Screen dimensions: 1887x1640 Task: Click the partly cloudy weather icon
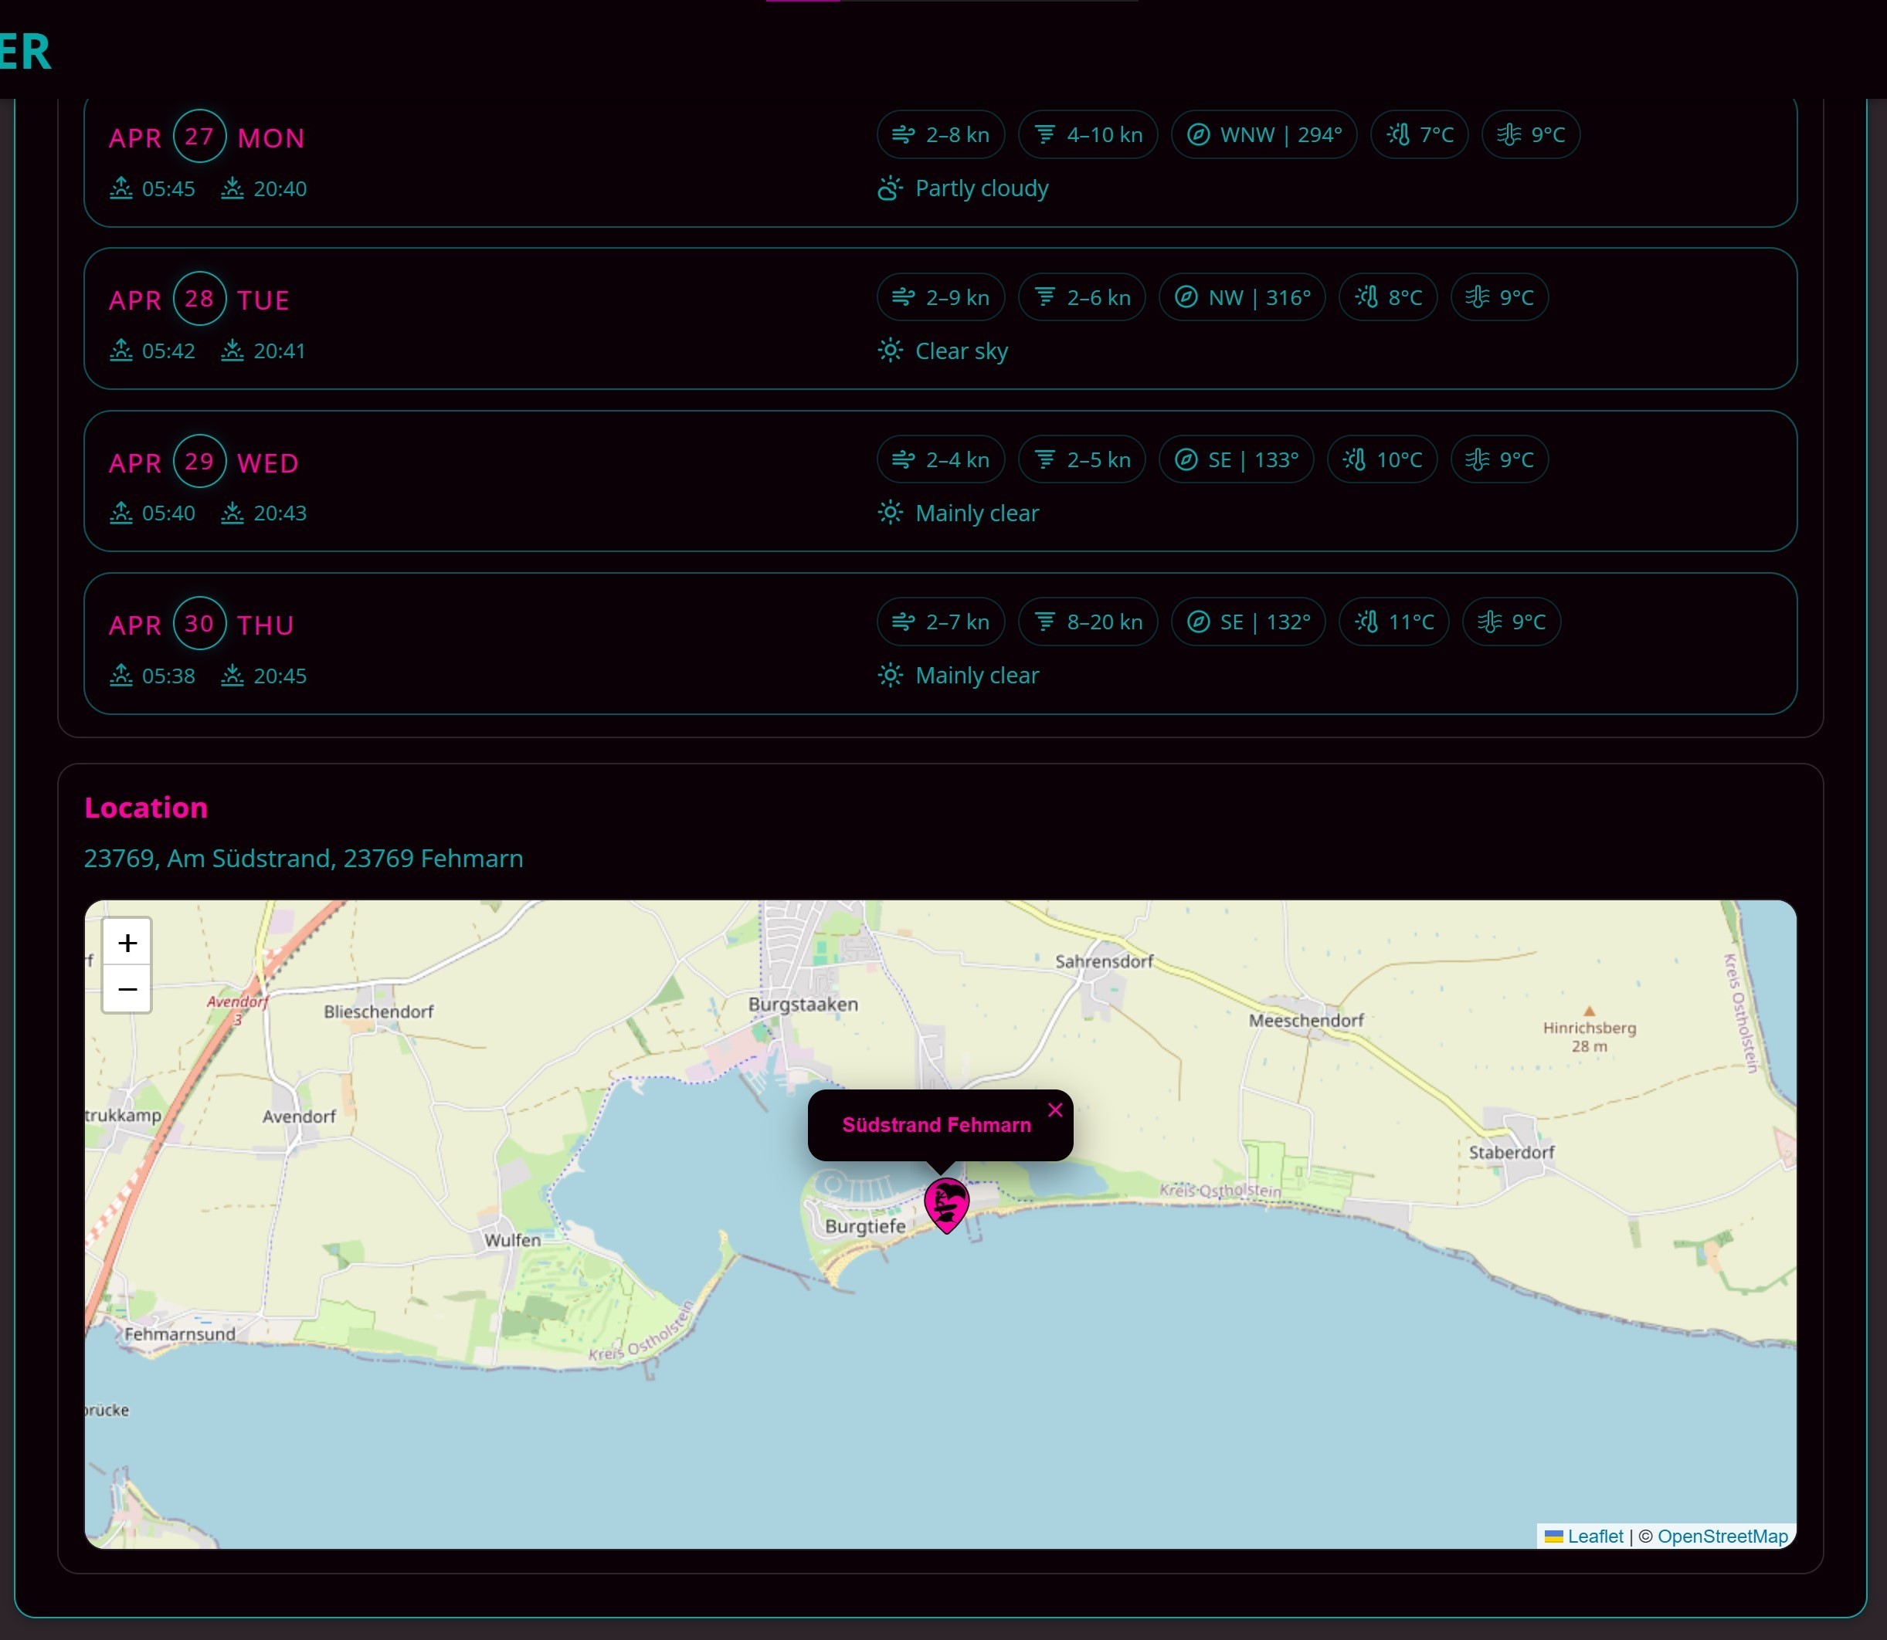890,188
